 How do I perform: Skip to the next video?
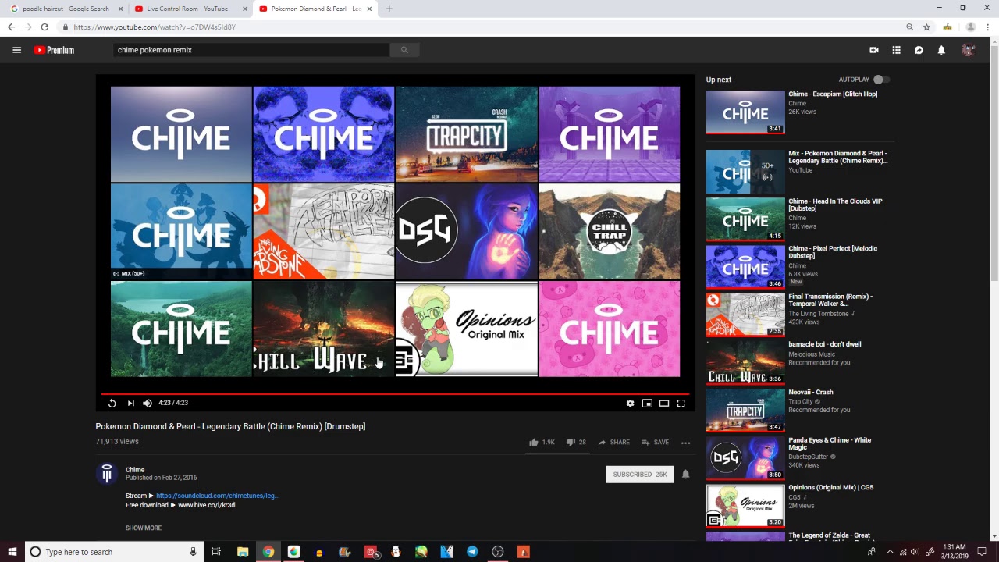[130, 403]
